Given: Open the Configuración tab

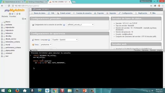Looking at the screenshot, I should (126, 13).
